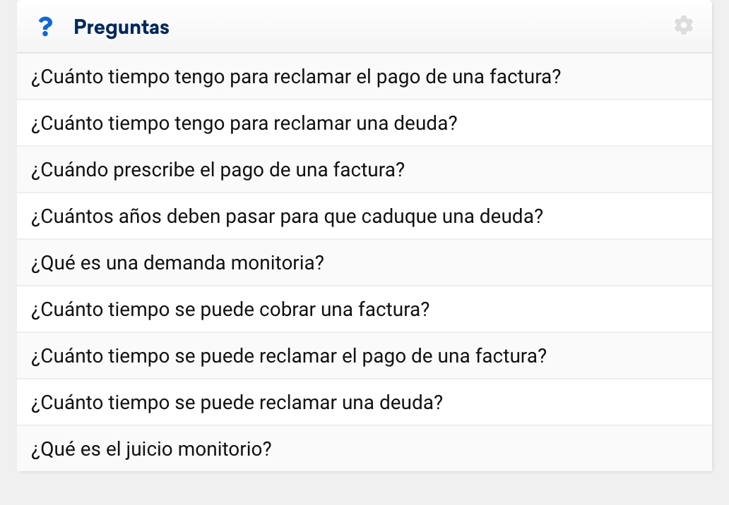Screen dimensions: 729x505
Task: Click the blue question mark icon
Action: 46,28
